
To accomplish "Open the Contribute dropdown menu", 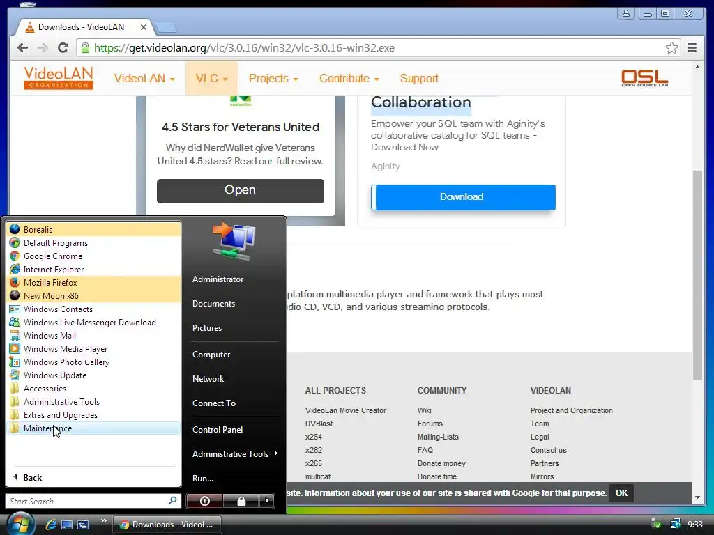I will click(349, 78).
